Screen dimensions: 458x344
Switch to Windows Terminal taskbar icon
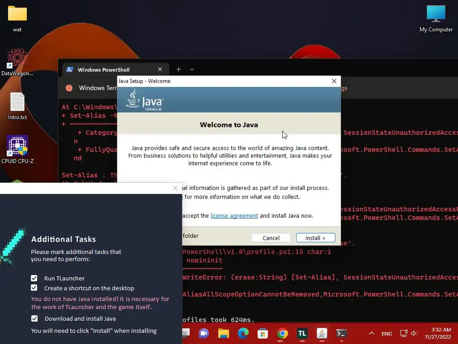click(341, 333)
